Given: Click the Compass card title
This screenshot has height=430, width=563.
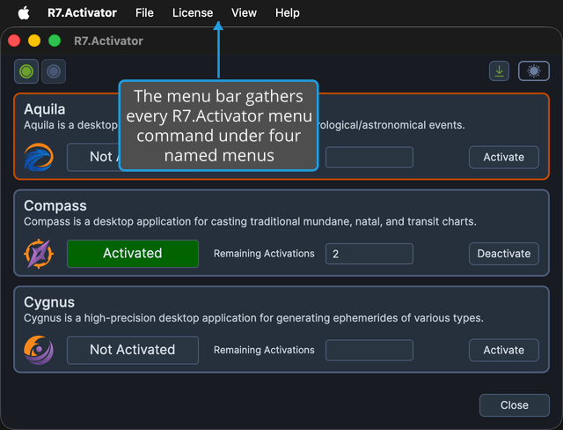Looking at the screenshot, I should tap(55, 205).
